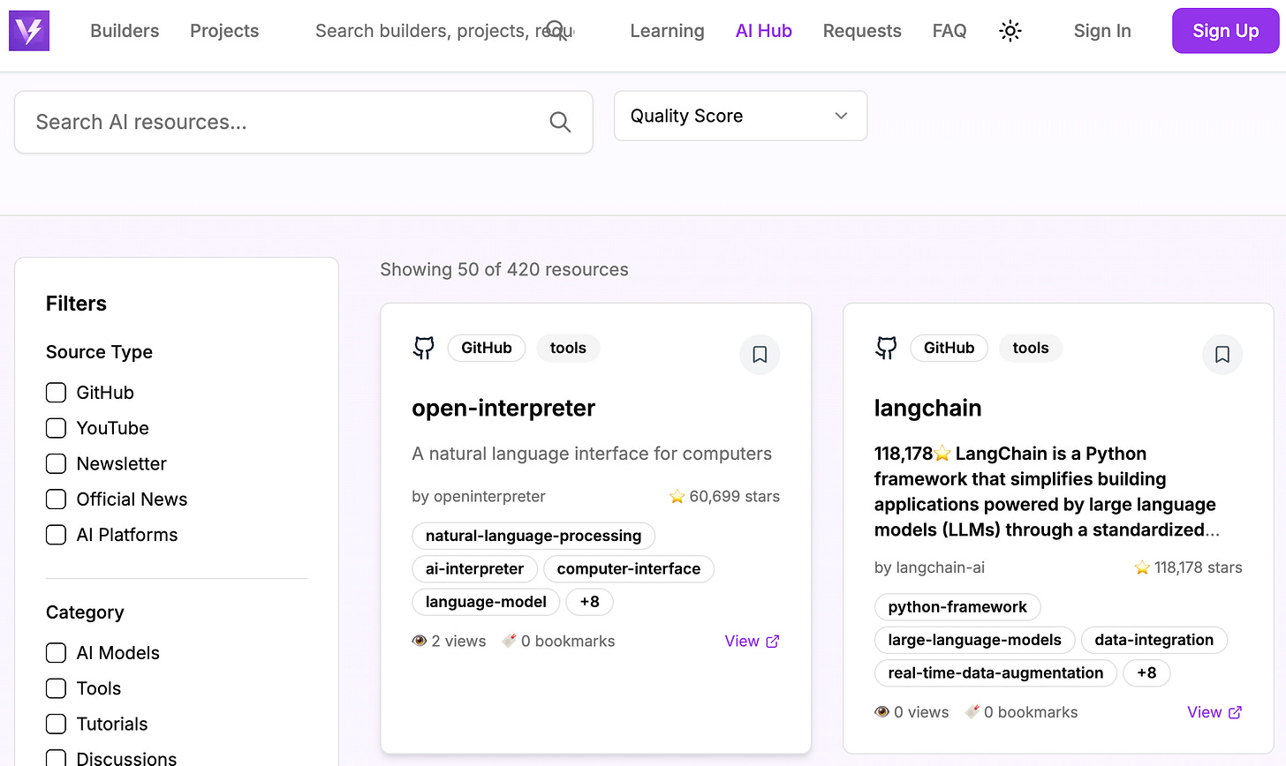Click the top navigation search magnifier icon
The image size is (1286, 766).
pos(556,31)
